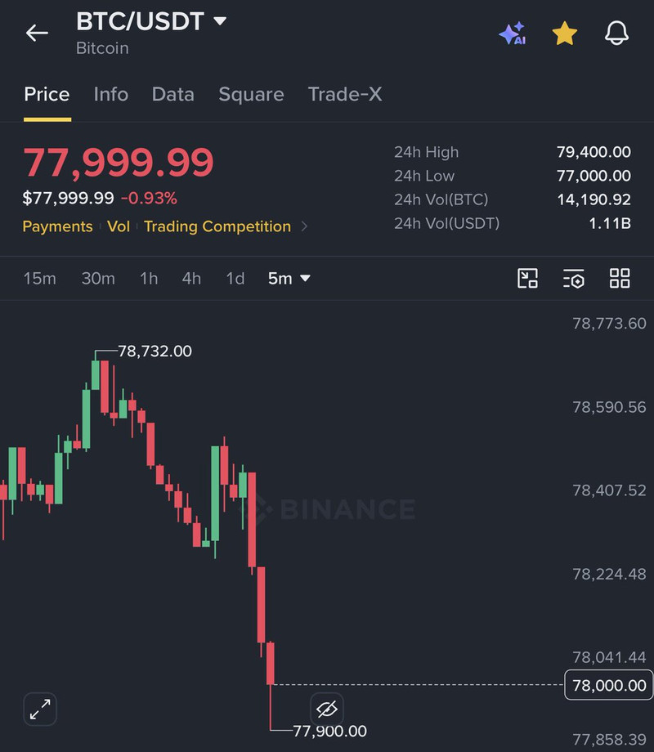Expand Trading Competition chevron arrow

pyautogui.click(x=304, y=226)
